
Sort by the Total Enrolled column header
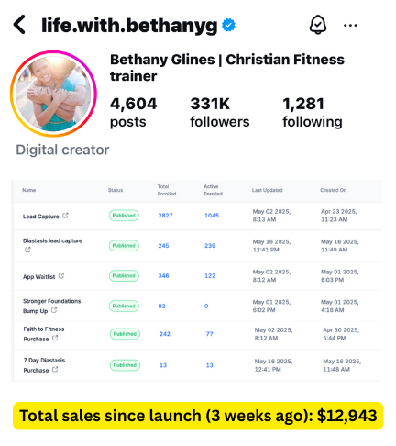point(167,190)
